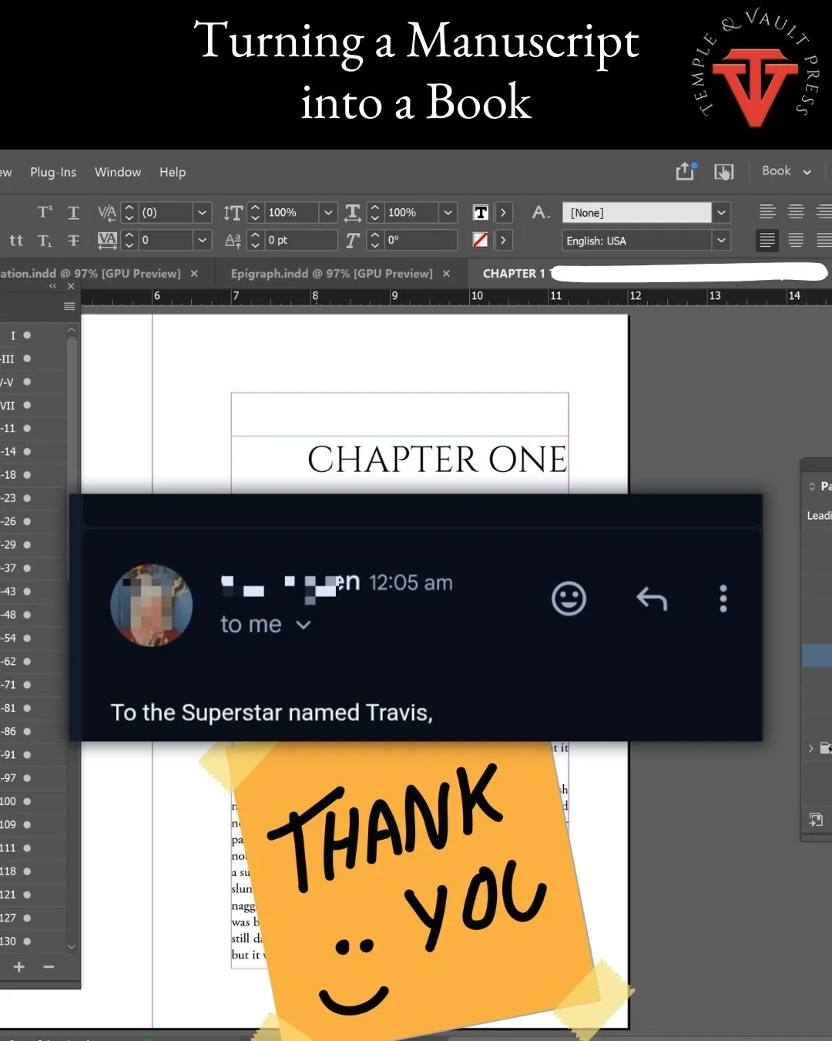The width and height of the screenshot is (832, 1041).
Task: Click the Book panel scroll-down arrow
Action: pos(72,946)
